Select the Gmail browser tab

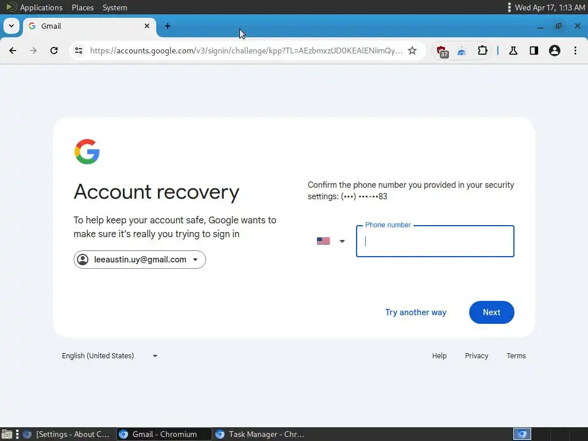[89, 26]
